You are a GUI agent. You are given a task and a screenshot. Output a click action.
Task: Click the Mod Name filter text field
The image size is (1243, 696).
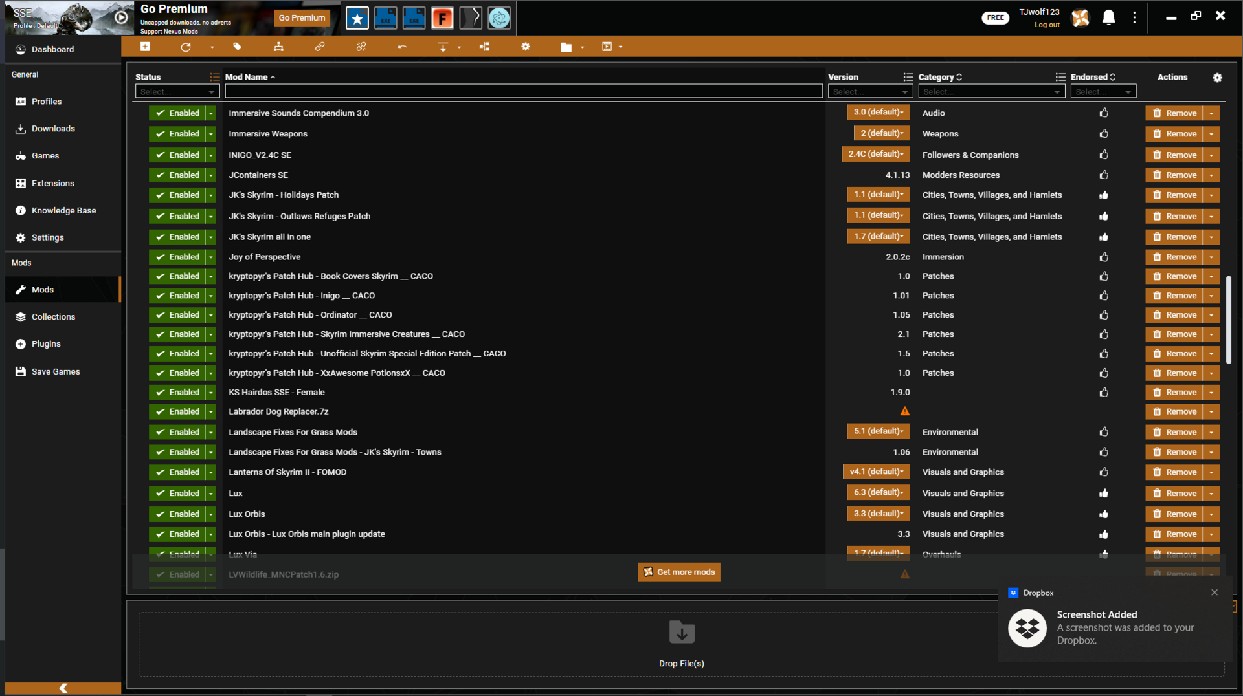pos(524,92)
